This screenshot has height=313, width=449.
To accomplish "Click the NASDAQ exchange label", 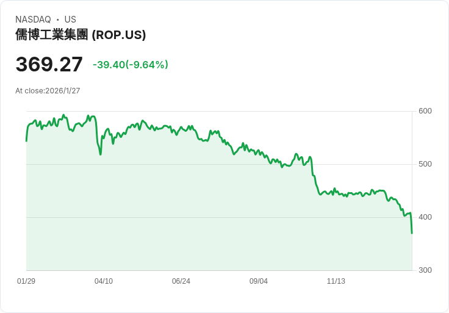I will 33,20.
